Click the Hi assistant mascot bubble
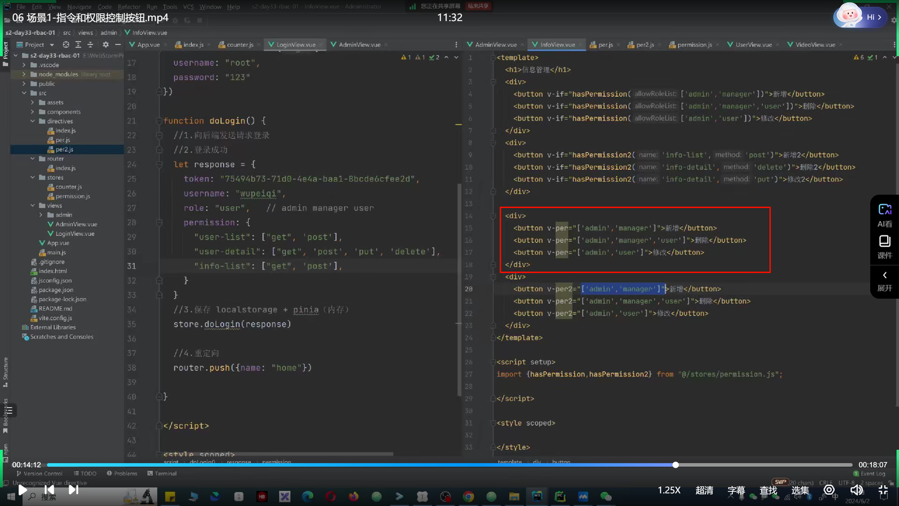Viewport: 899px width, 506px height. [x=860, y=17]
